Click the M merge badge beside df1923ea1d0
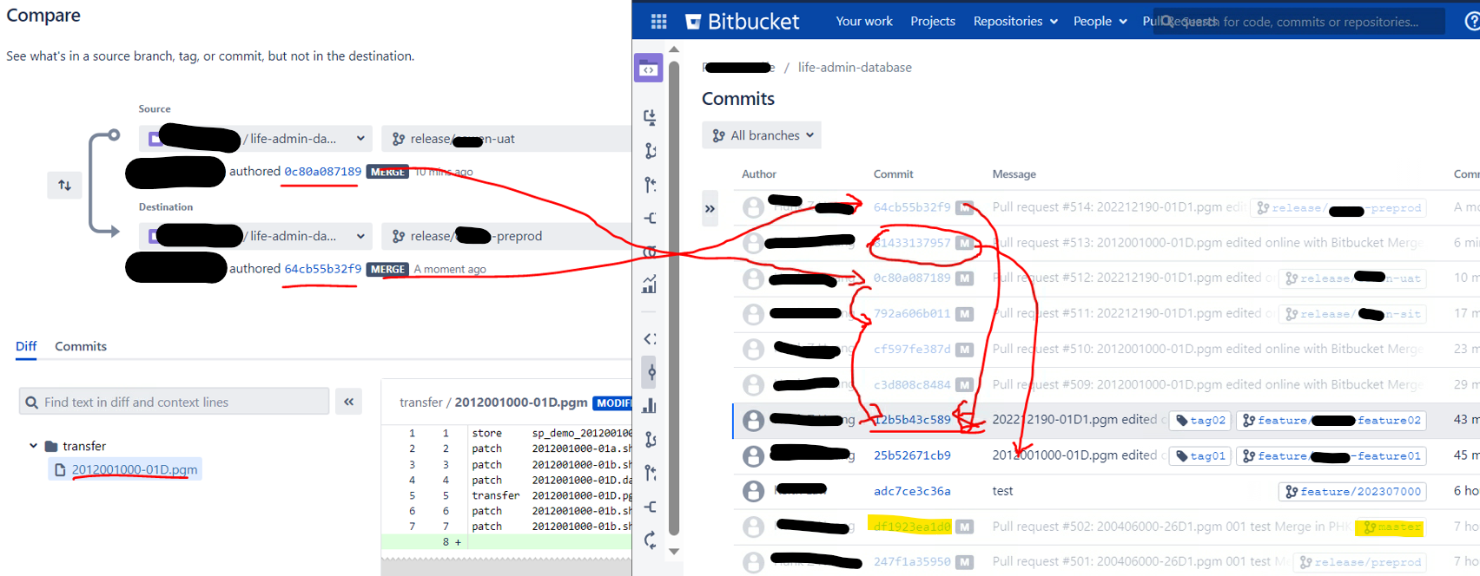The image size is (1480, 576). point(964,527)
